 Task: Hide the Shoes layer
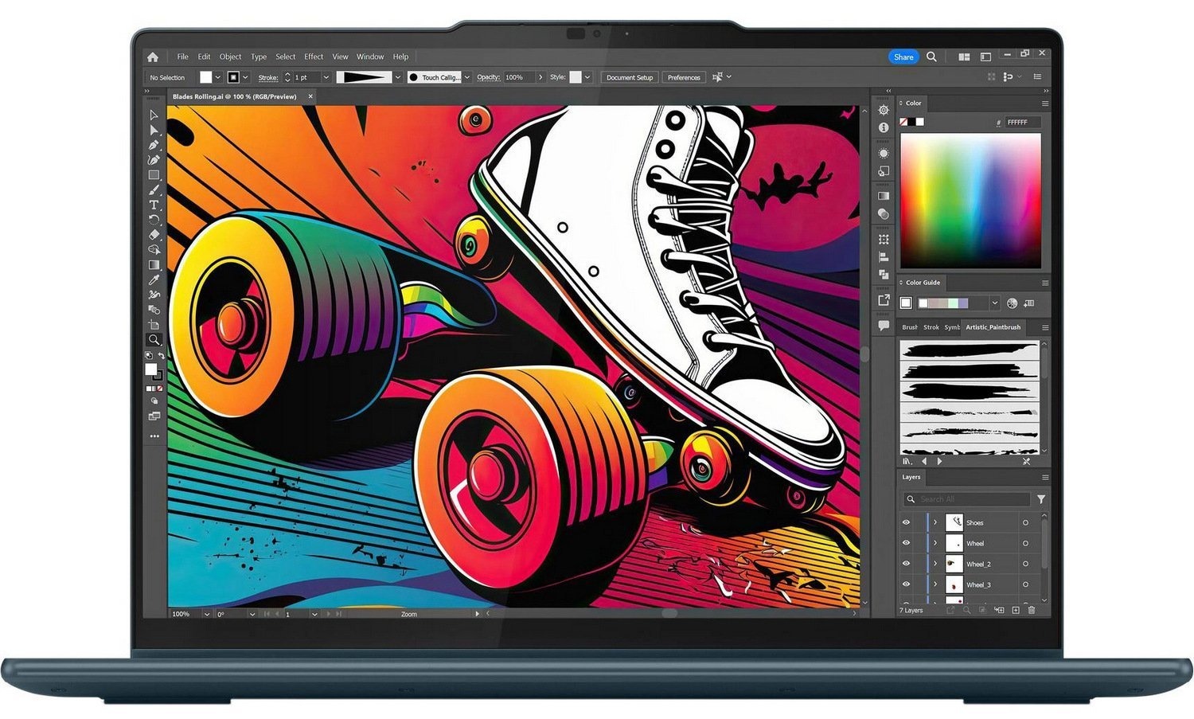[906, 523]
